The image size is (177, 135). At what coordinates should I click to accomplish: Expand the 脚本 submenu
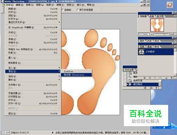[59, 80]
